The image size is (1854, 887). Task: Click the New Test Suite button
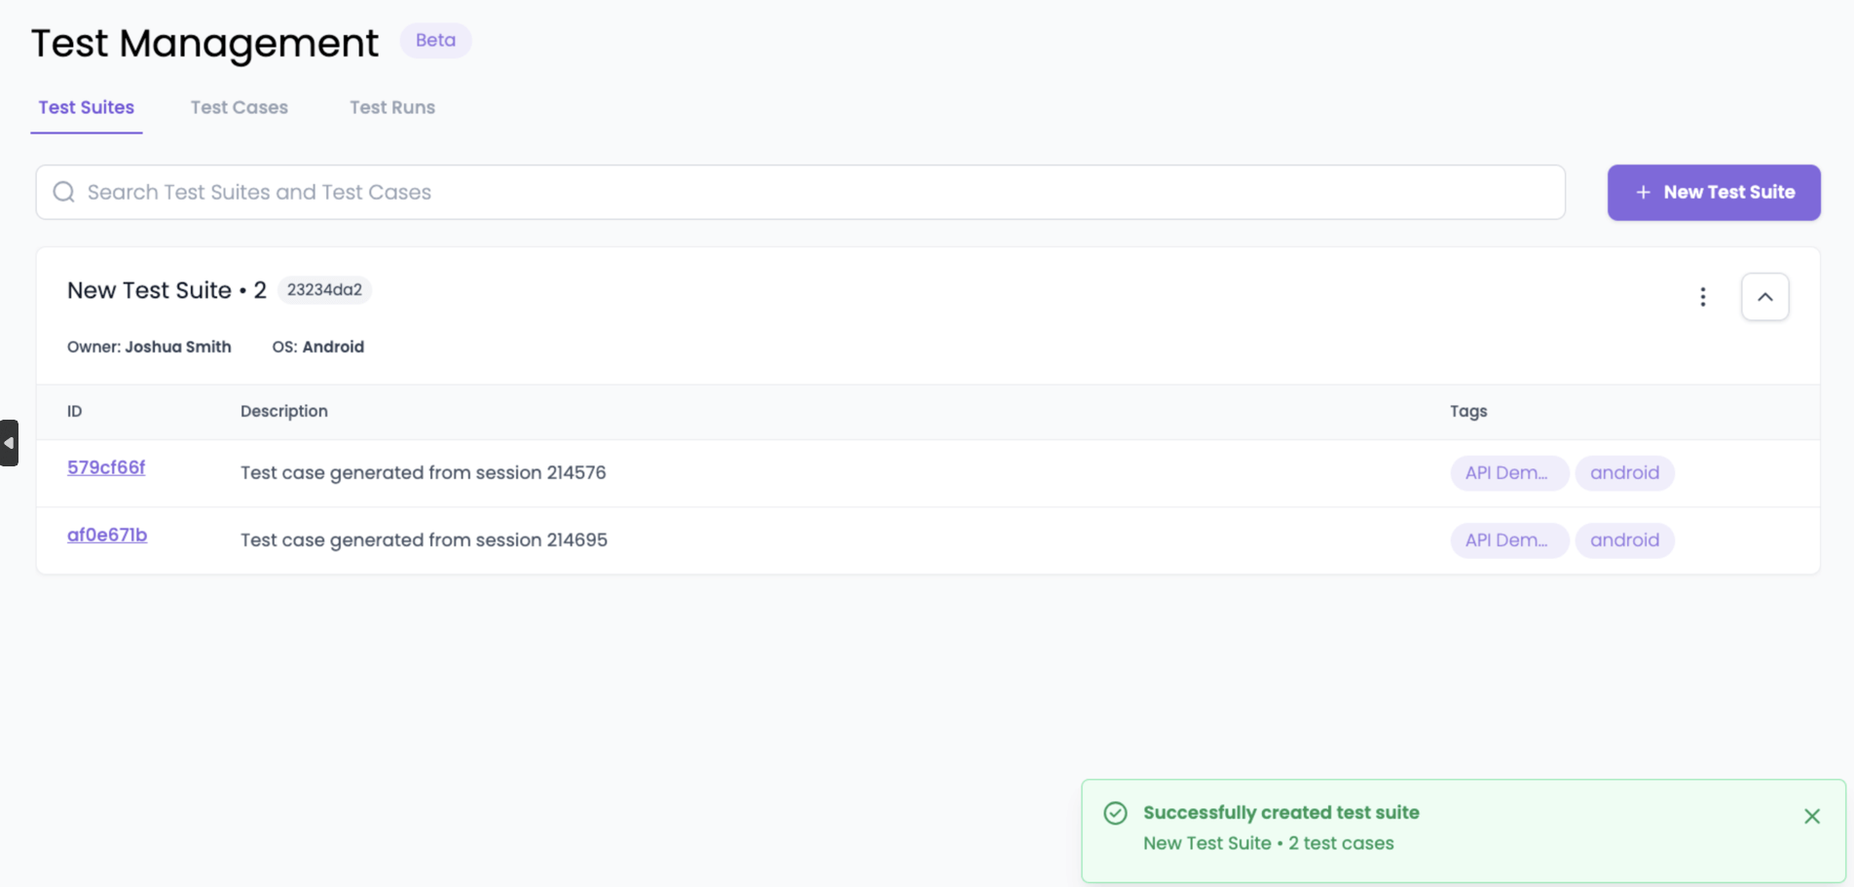point(1714,192)
